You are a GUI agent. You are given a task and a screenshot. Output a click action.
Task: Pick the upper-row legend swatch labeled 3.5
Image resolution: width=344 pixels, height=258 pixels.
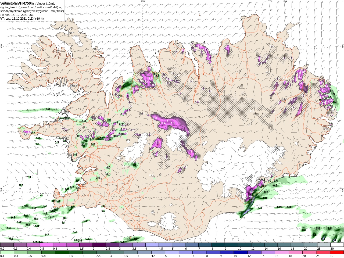tap(139, 245)
